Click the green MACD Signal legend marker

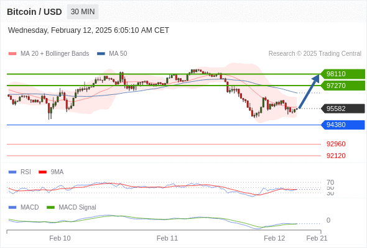[x=50, y=208]
